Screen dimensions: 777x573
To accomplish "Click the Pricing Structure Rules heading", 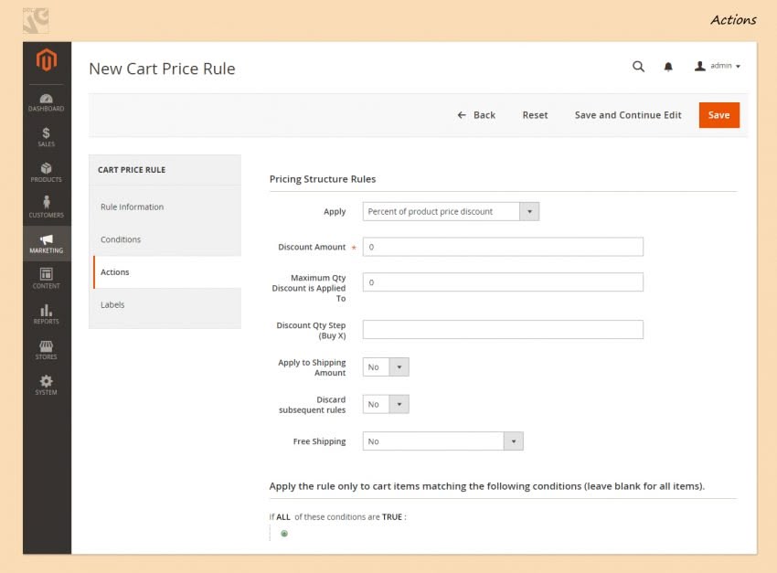I will pyautogui.click(x=323, y=179).
